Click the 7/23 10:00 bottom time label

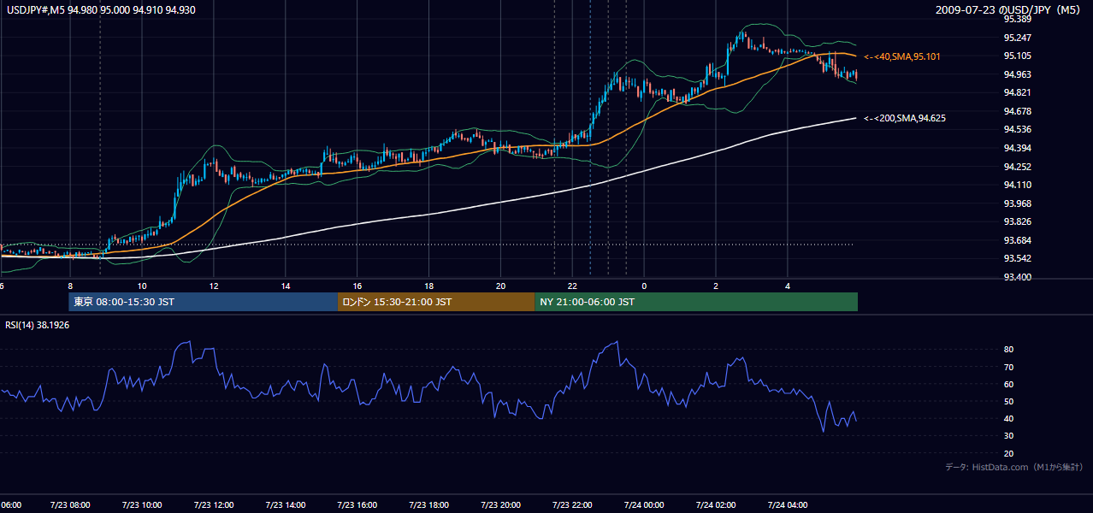(142, 505)
